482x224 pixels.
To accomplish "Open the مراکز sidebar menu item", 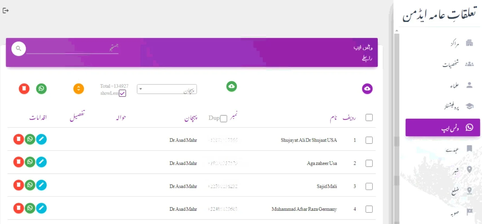I will (462, 43).
